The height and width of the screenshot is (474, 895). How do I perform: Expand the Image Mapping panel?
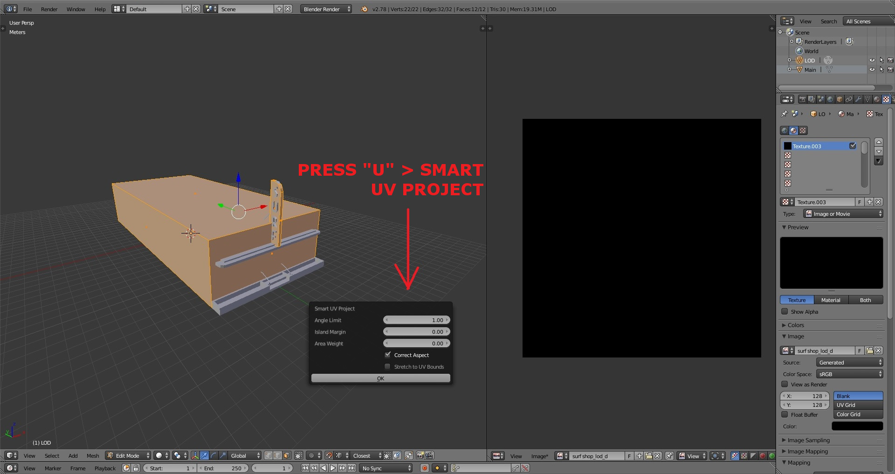[x=807, y=451]
